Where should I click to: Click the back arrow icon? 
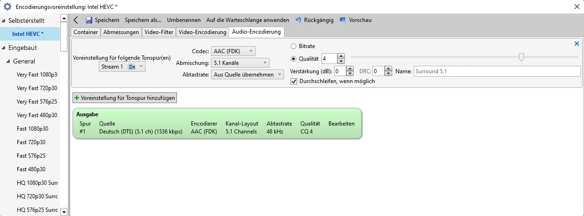pos(76,20)
